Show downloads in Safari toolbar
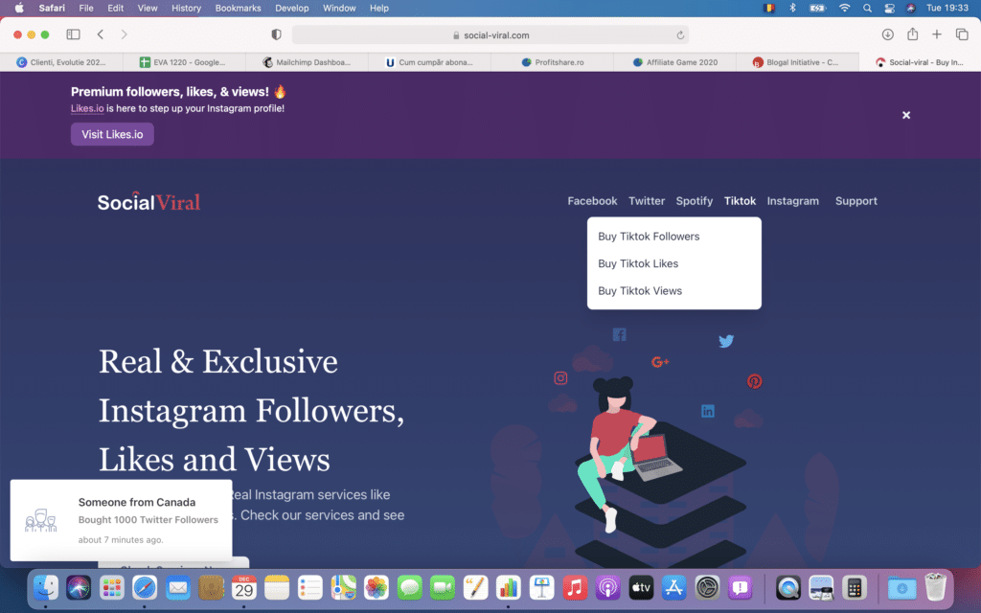Screen dimensions: 981x613 click(887, 34)
